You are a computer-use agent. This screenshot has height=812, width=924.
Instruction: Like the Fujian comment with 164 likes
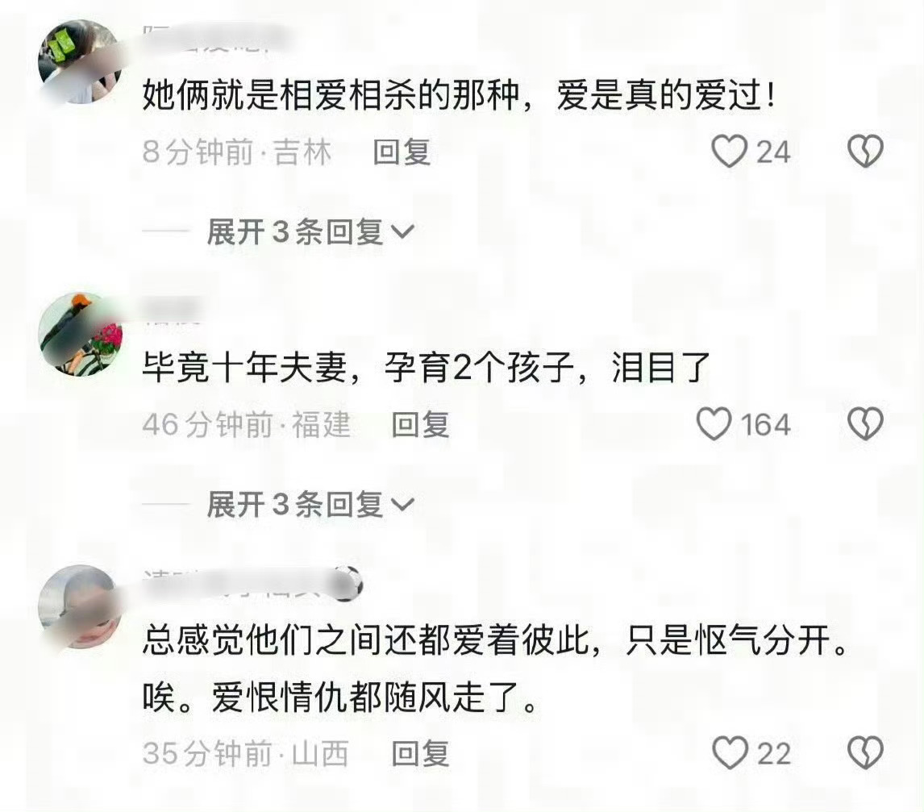tap(714, 423)
